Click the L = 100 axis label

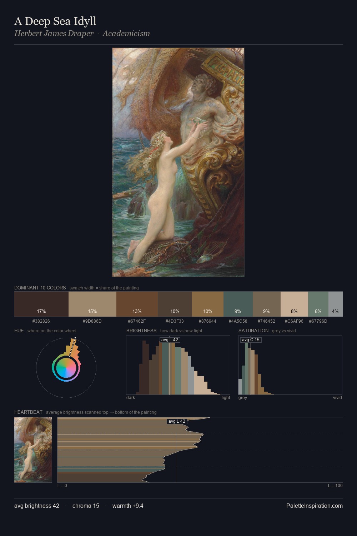point(335,486)
